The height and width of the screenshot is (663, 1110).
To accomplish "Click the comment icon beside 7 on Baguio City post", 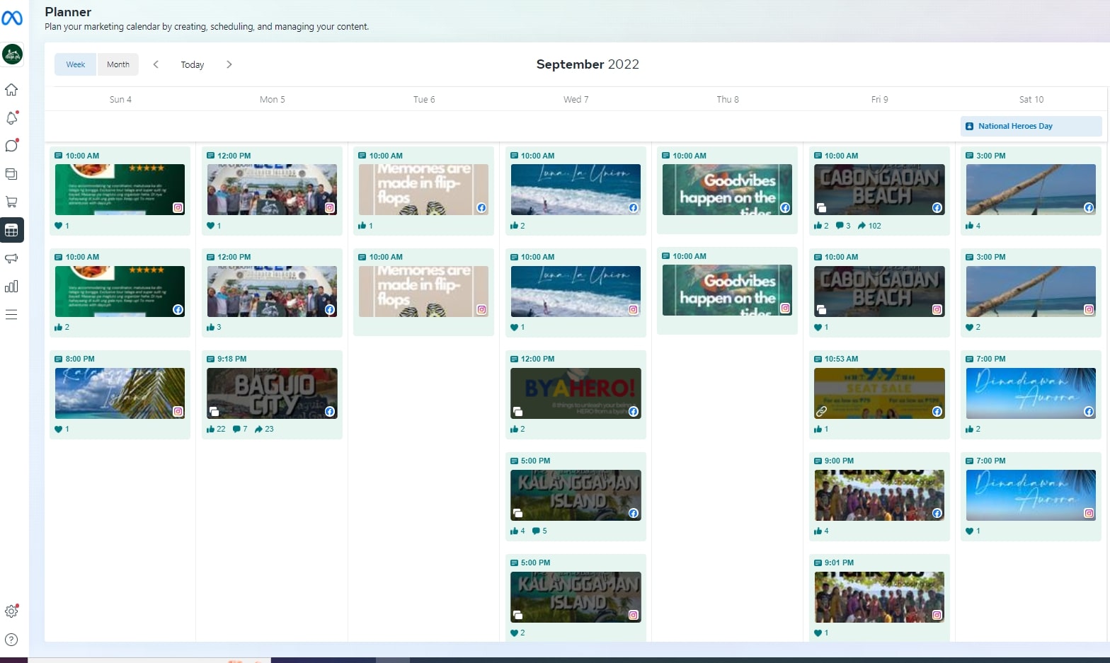I will coord(236,429).
